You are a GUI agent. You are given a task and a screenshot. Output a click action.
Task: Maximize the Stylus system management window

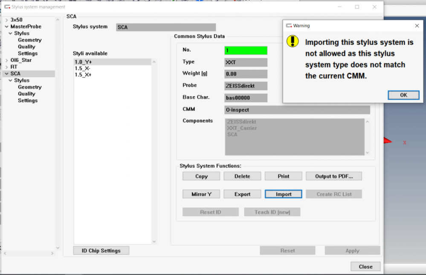click(357, 7)
